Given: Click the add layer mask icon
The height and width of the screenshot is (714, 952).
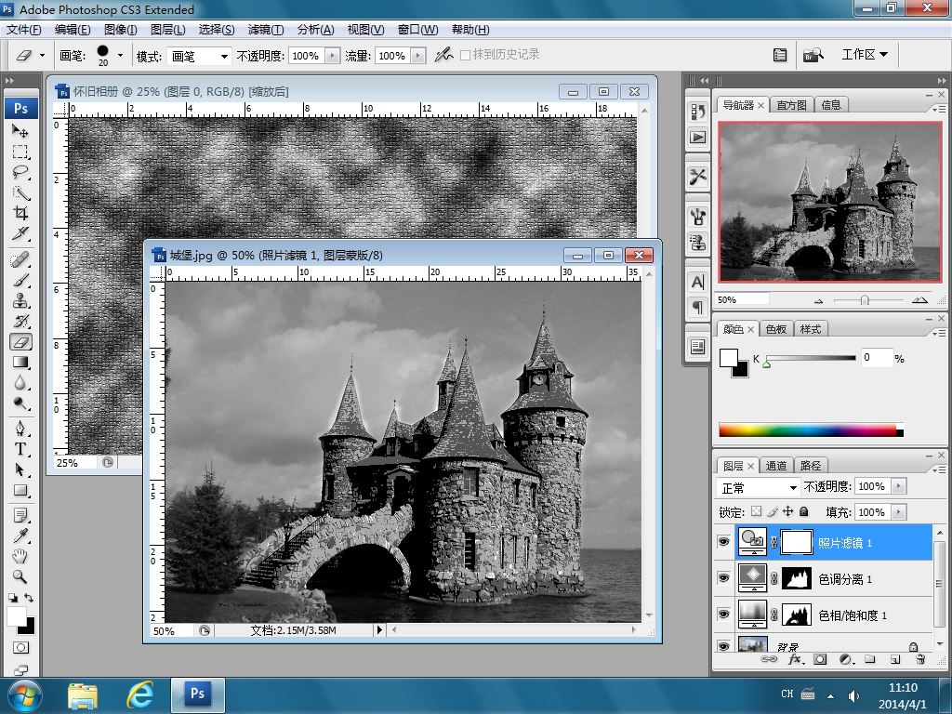Looking at the screenshot, I should (820, 659).
